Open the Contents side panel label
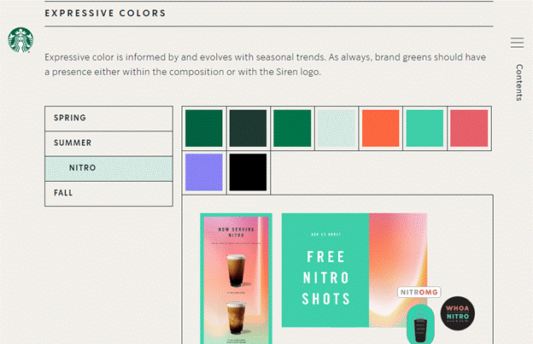533x344 pixels. [x=518, y=82]
